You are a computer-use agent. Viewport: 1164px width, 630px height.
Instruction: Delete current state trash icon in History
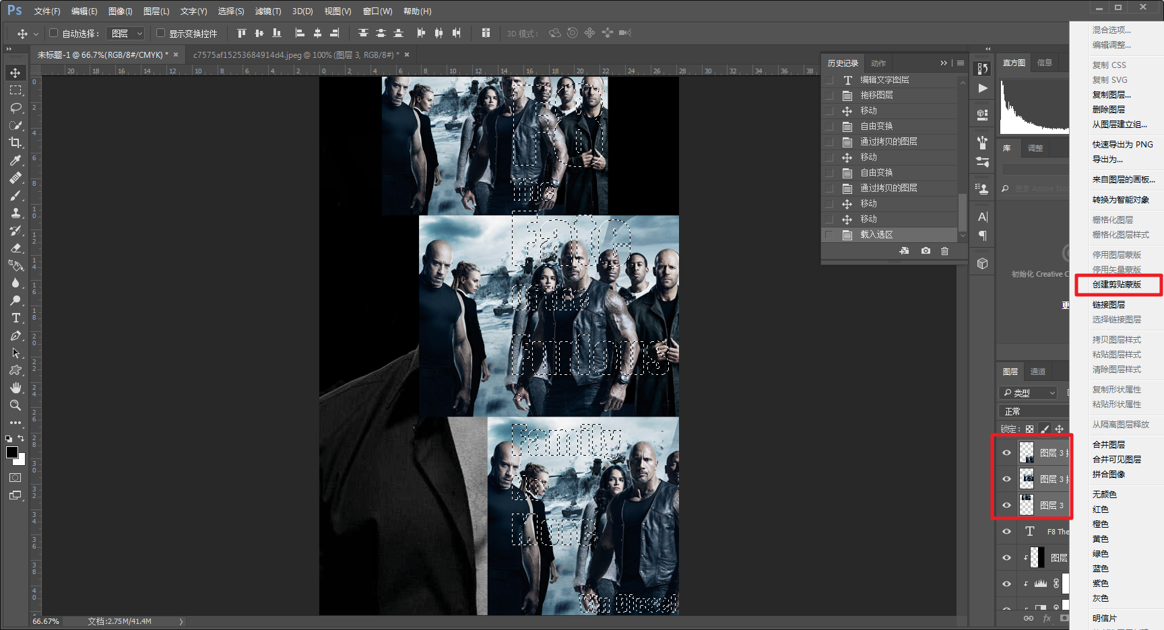(944, 250)
